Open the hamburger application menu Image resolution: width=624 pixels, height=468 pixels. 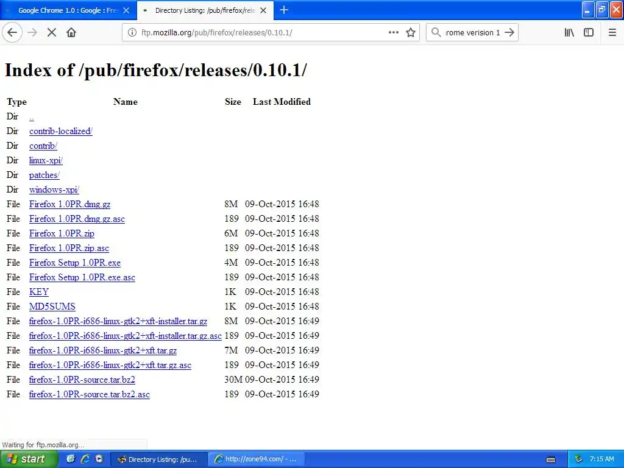612,33
